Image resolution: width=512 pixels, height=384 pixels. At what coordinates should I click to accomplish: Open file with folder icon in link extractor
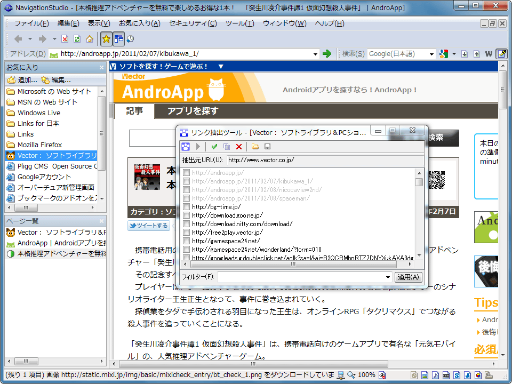point(255,147)
